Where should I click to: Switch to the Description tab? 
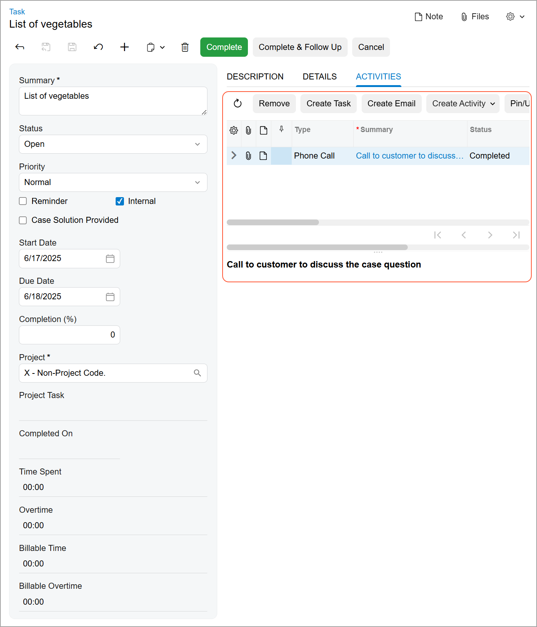pyautogui.click(x=255, y=76)
